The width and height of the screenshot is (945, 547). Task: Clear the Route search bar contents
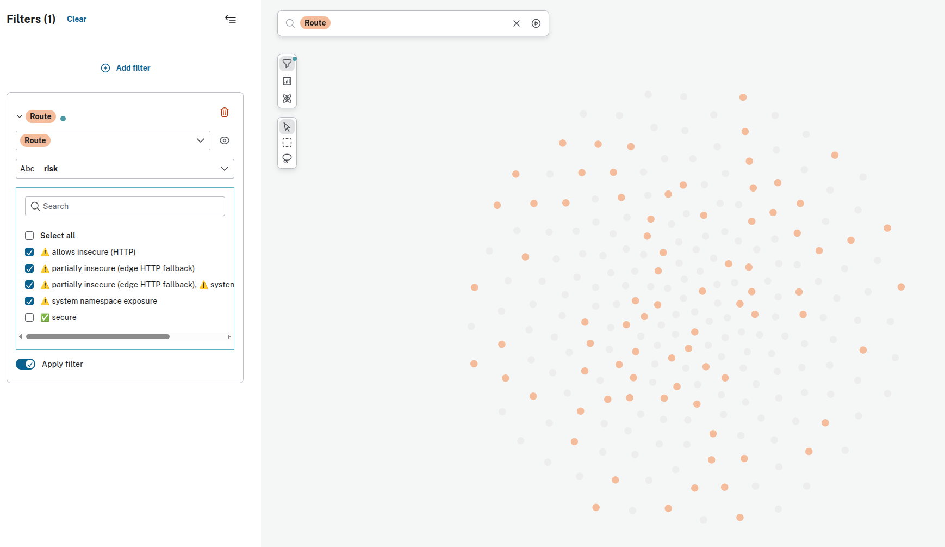(517, 23)
